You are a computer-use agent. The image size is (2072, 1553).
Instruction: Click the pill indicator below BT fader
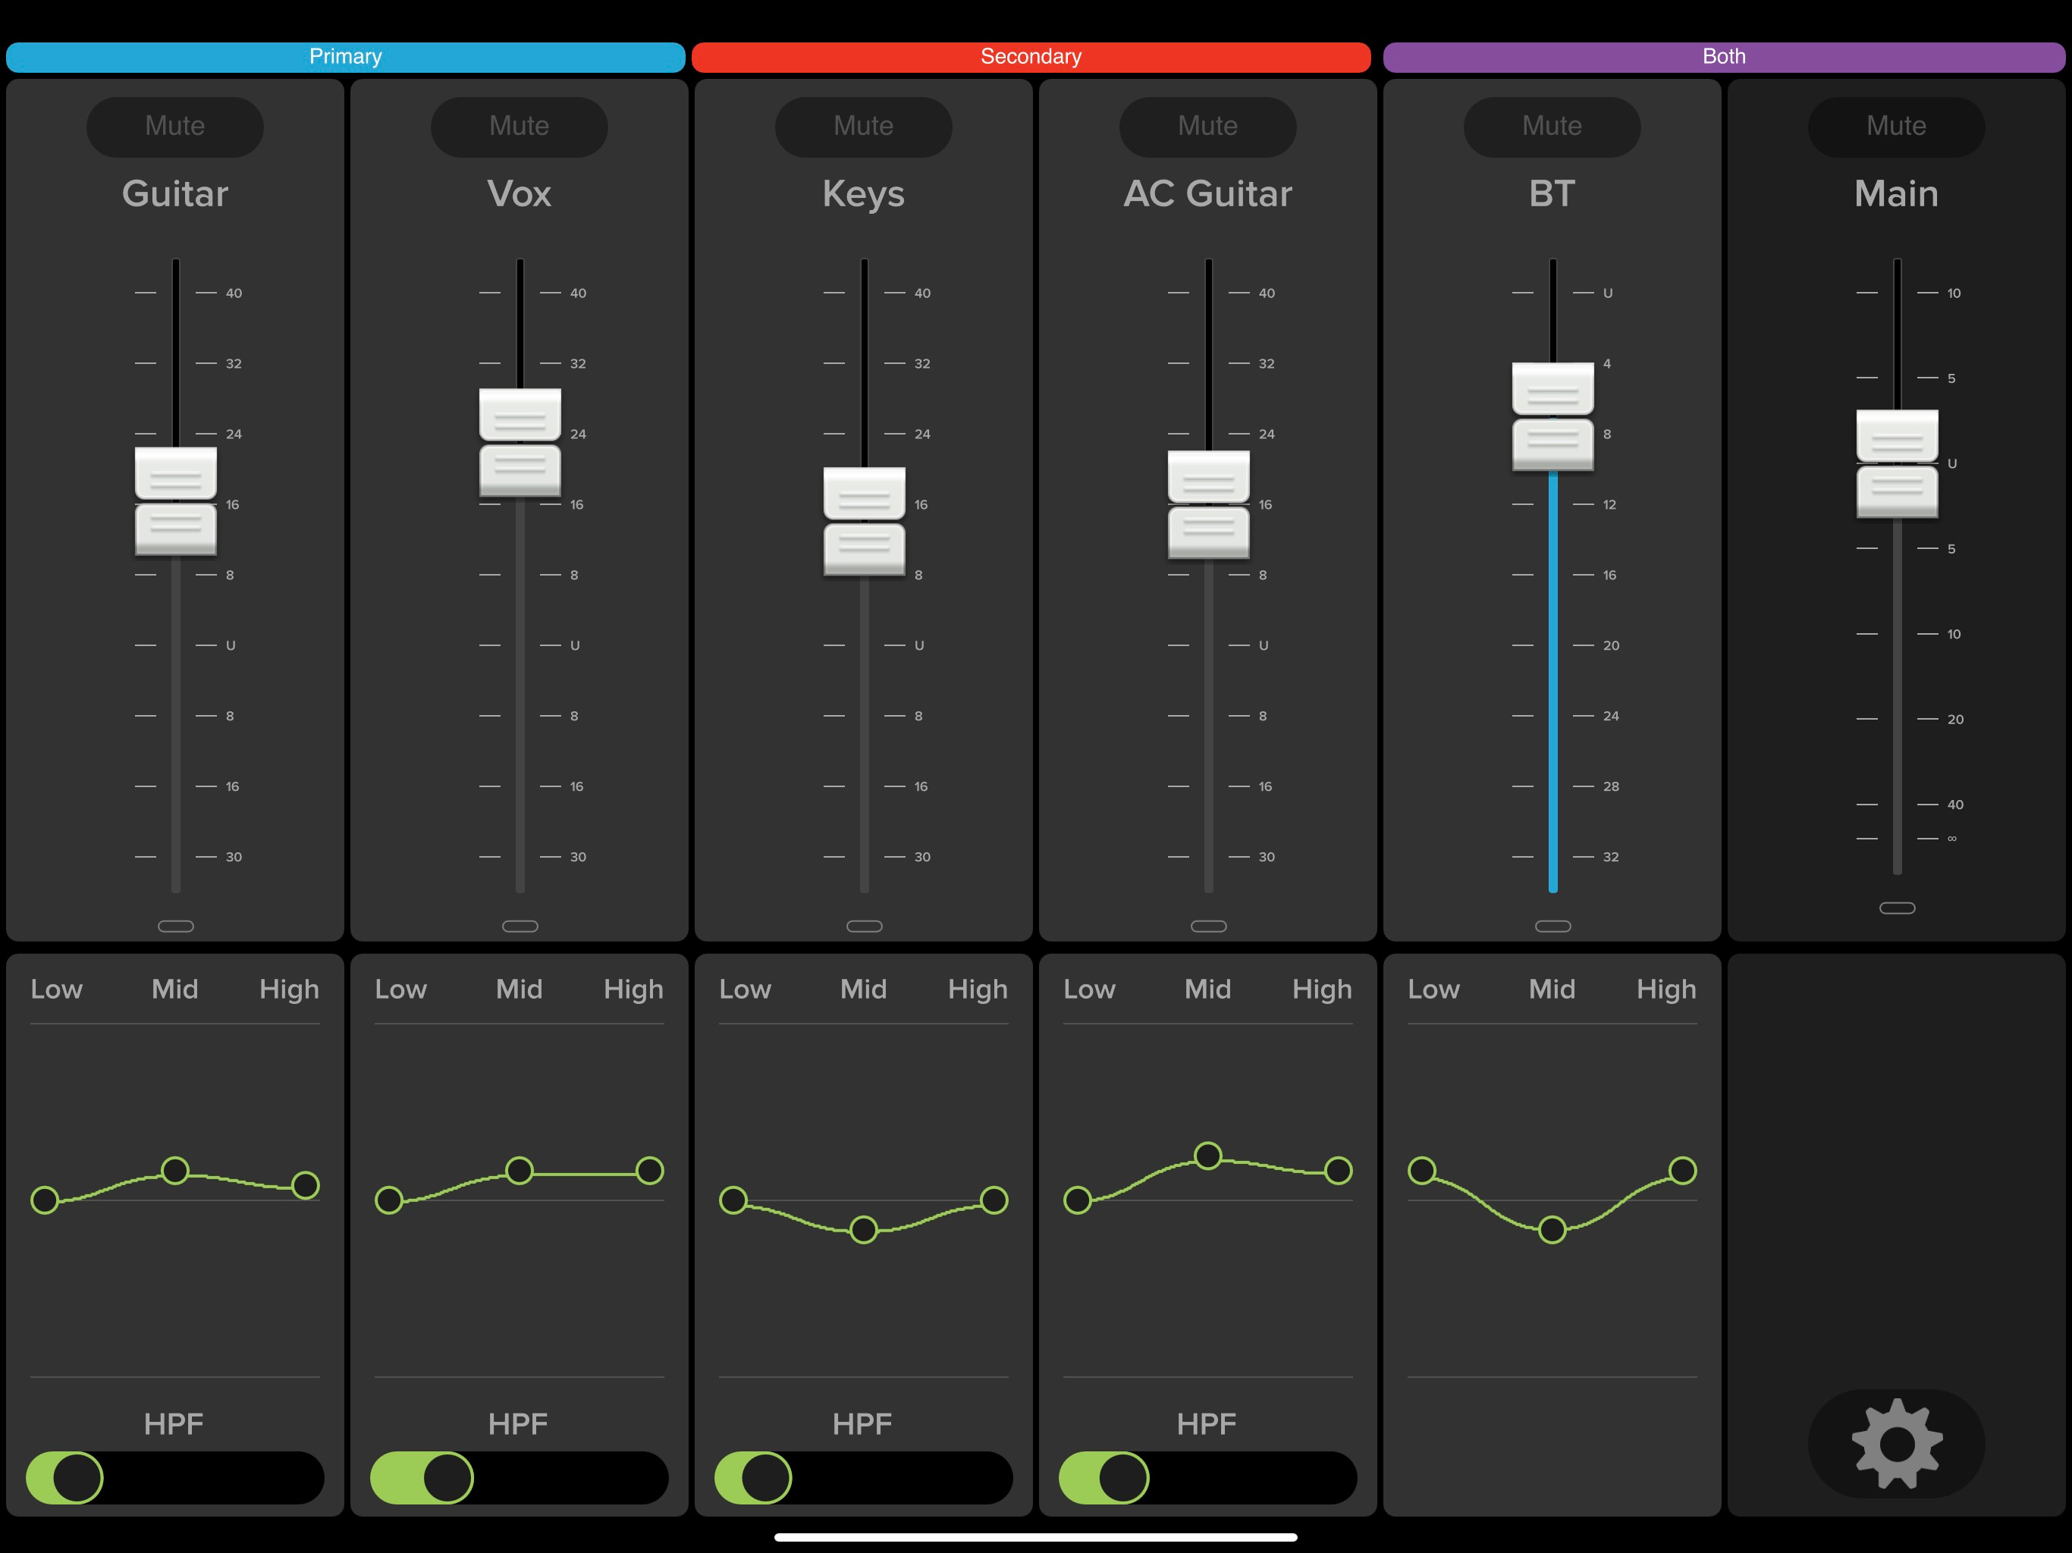click(x=1553, y=927)
